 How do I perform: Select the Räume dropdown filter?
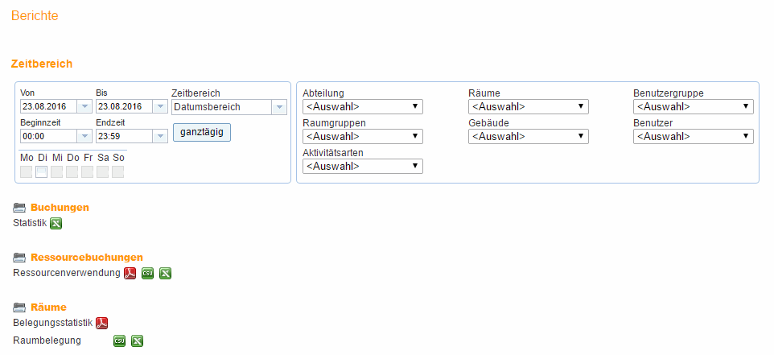pyautogui.click(x=529, y=106)
